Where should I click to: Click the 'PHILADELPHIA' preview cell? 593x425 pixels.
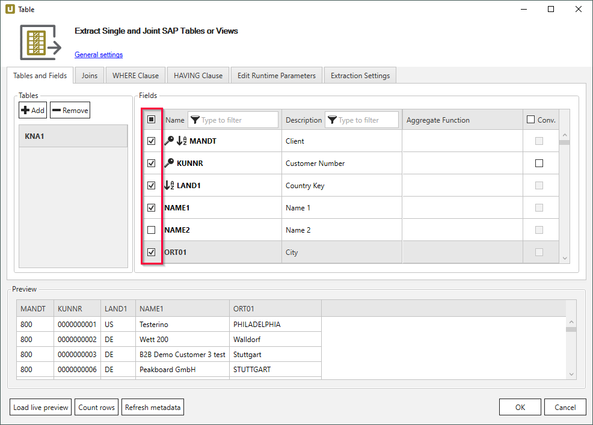275,325
